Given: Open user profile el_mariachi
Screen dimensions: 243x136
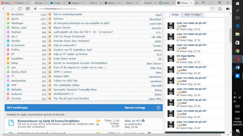Looking at the screenshot, I should [18, 45].
